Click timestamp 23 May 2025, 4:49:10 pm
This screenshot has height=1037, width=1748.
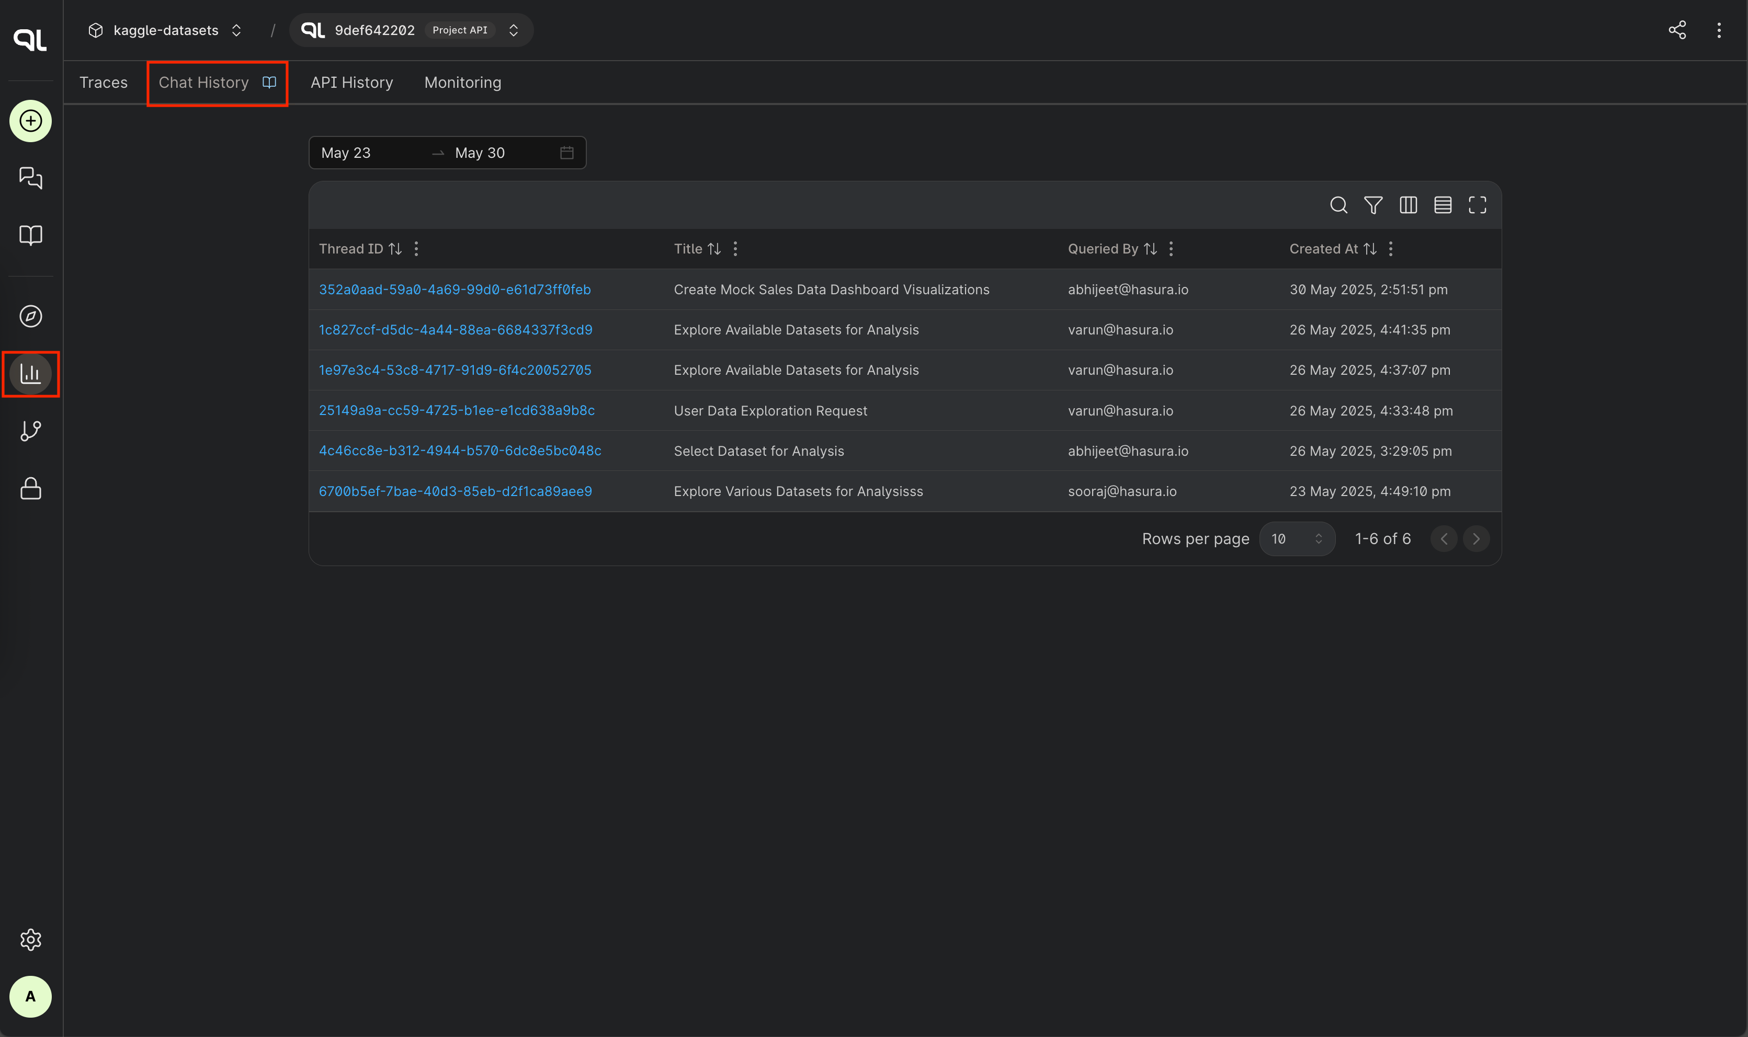tap(1370, 491)
